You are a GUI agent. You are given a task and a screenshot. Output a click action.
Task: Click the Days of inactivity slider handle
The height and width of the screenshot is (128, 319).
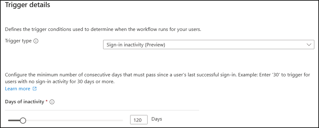[x=23, y=121]
